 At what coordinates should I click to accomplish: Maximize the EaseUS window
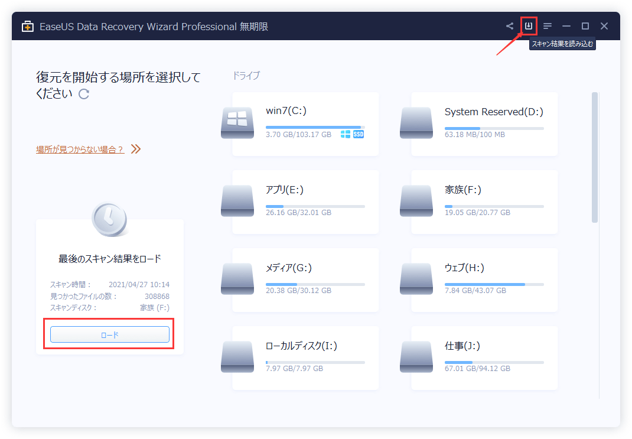(585, 26)
